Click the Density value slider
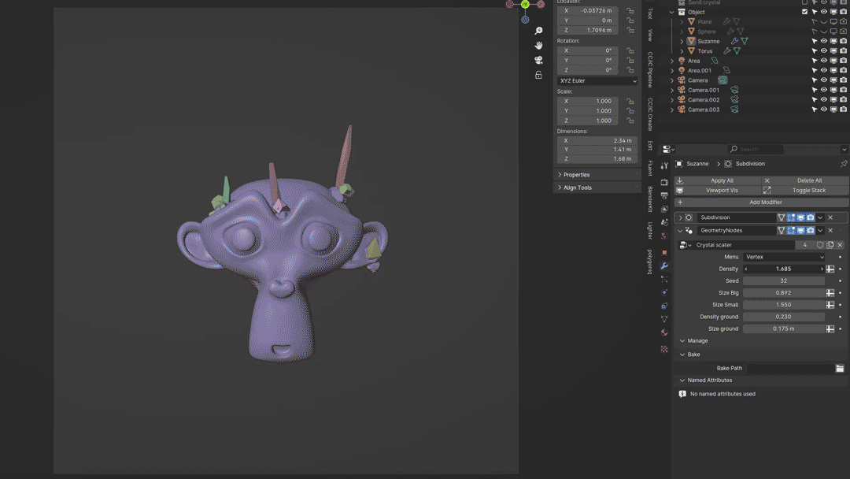This screenshot has height=479, width=850. point(783,269)
